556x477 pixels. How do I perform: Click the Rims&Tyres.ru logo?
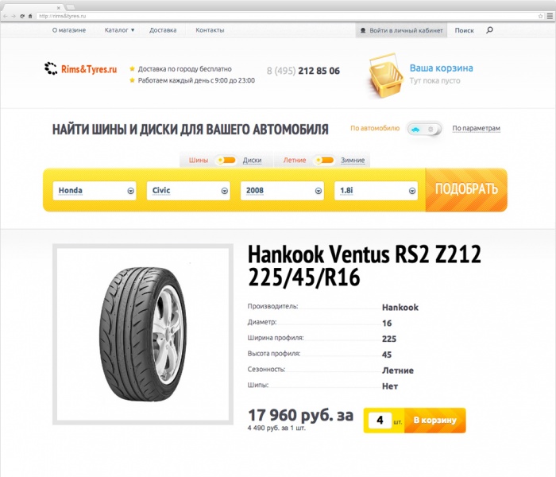tap(81, 69)
